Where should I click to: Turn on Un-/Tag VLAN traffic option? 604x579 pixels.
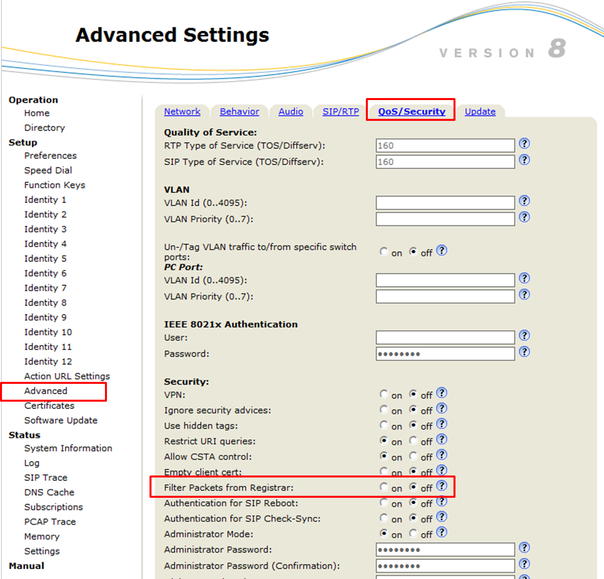click(384, 252)
